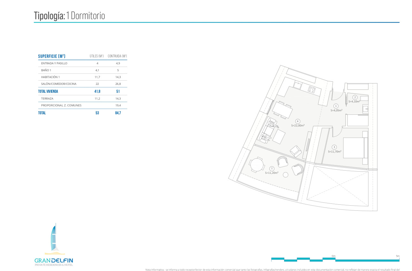Click the circled T terrace marker
The width and height of the screenshot is (412, 271).
click(271, 168)
